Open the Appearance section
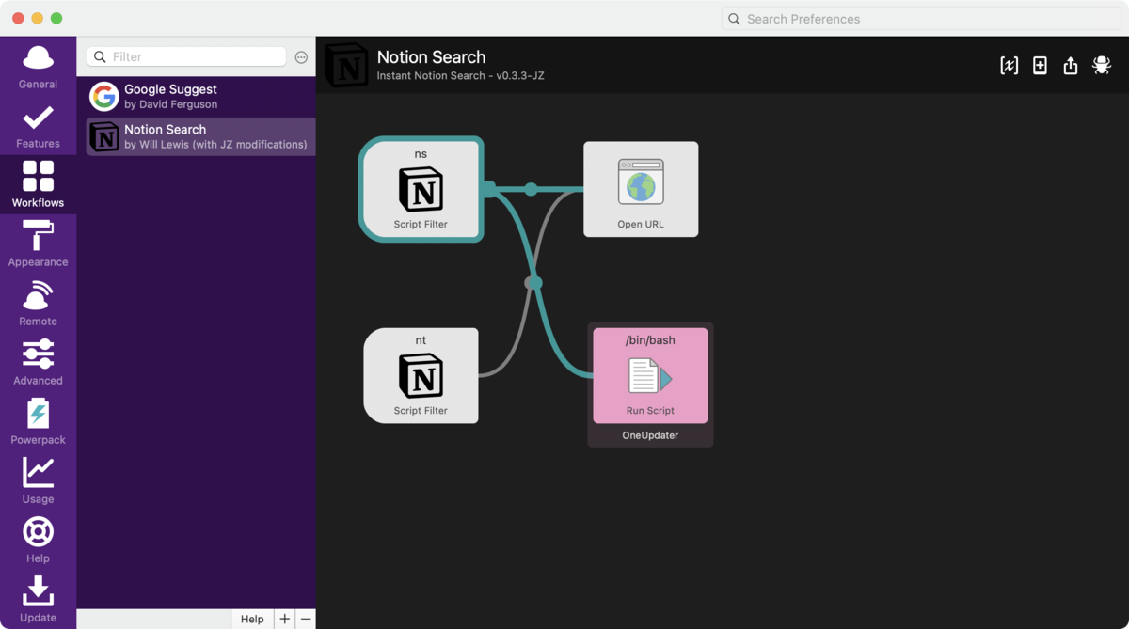The width and height of the screenshot is (1129, 629). [38, 244]
